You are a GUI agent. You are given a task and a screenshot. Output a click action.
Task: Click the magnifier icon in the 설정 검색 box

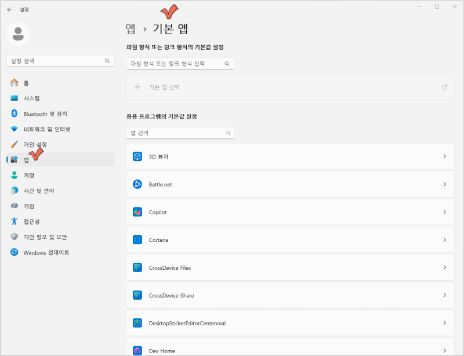pyautogui.click(x=107, y=61)
